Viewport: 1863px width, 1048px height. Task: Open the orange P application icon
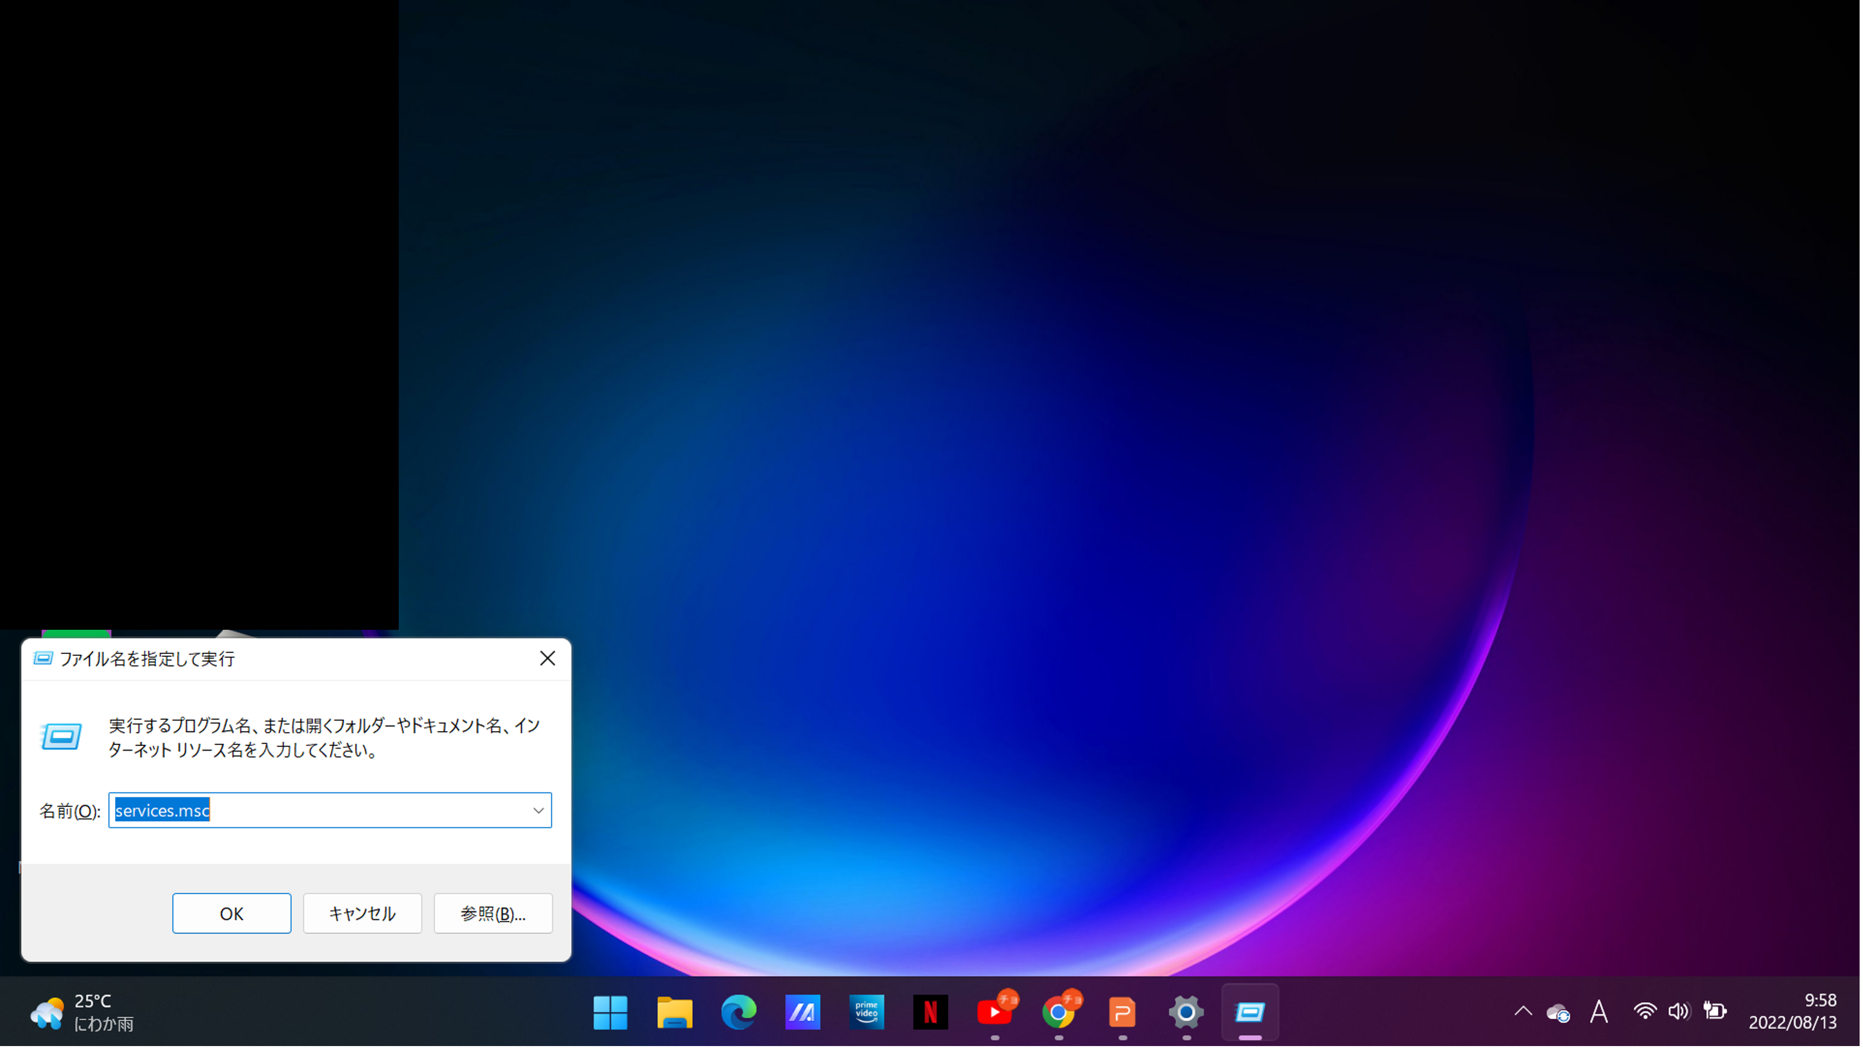pyautogui.click(x=1123, y=1013)
